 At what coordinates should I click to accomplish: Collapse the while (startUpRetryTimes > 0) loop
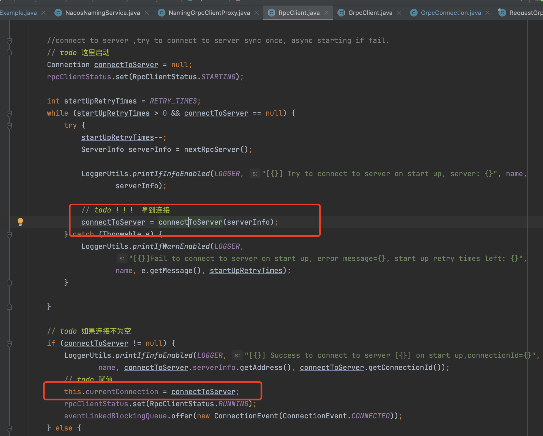click(x=9, y=113)
